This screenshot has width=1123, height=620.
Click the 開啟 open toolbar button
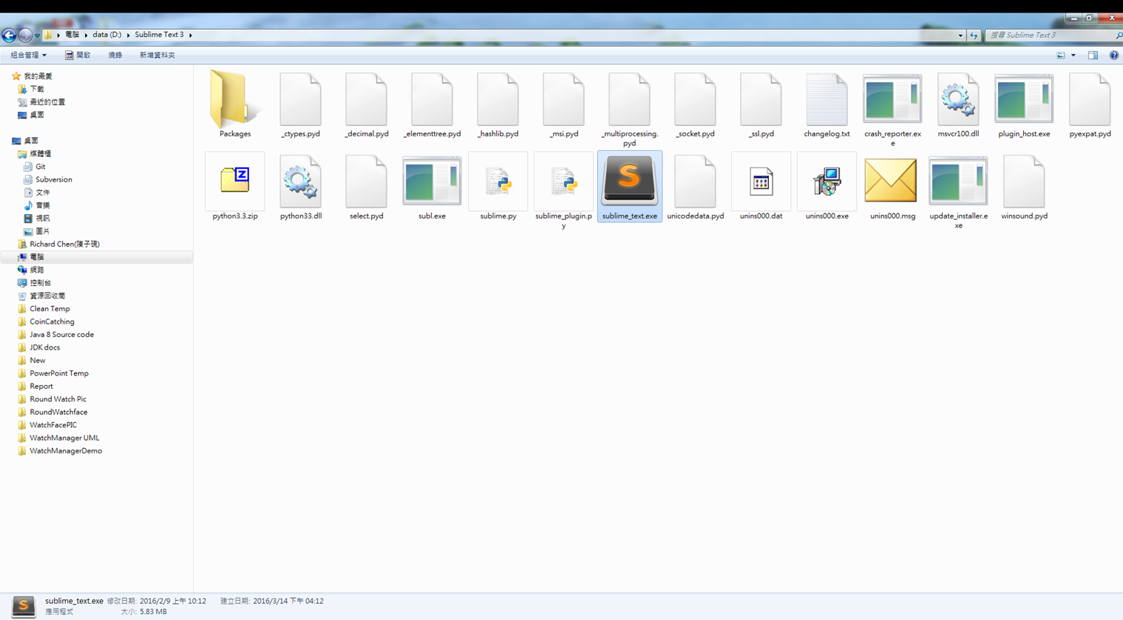(78, 55)
